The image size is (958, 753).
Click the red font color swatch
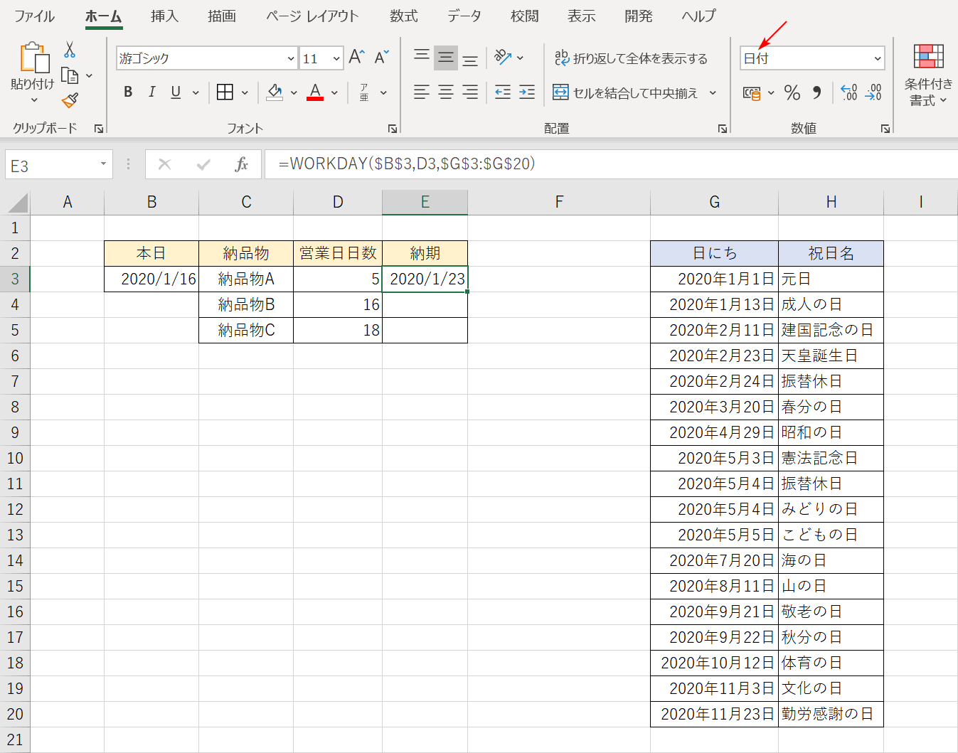tap(315, 92)
